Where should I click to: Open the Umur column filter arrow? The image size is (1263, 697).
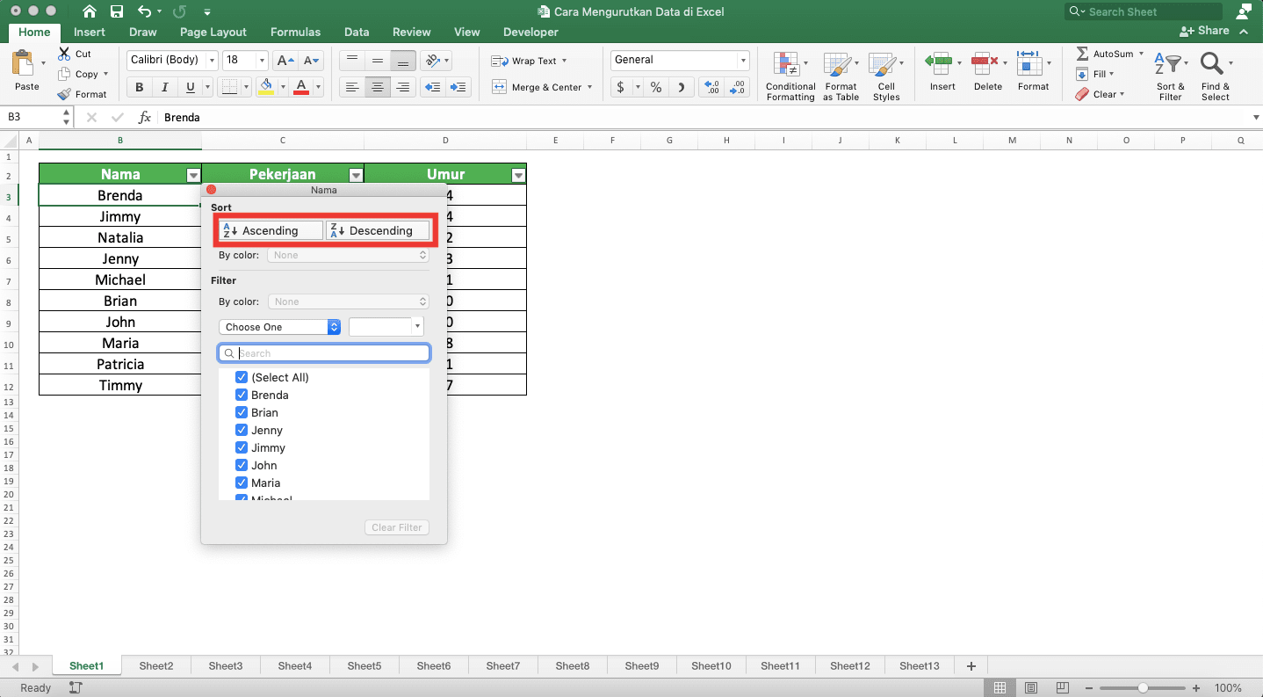pyautogui.click(x=518, y=175)
